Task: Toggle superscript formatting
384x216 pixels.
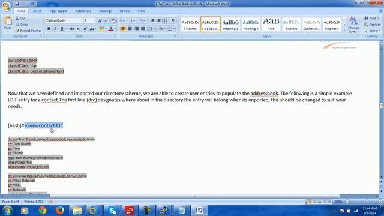Action: click(85, 29)
